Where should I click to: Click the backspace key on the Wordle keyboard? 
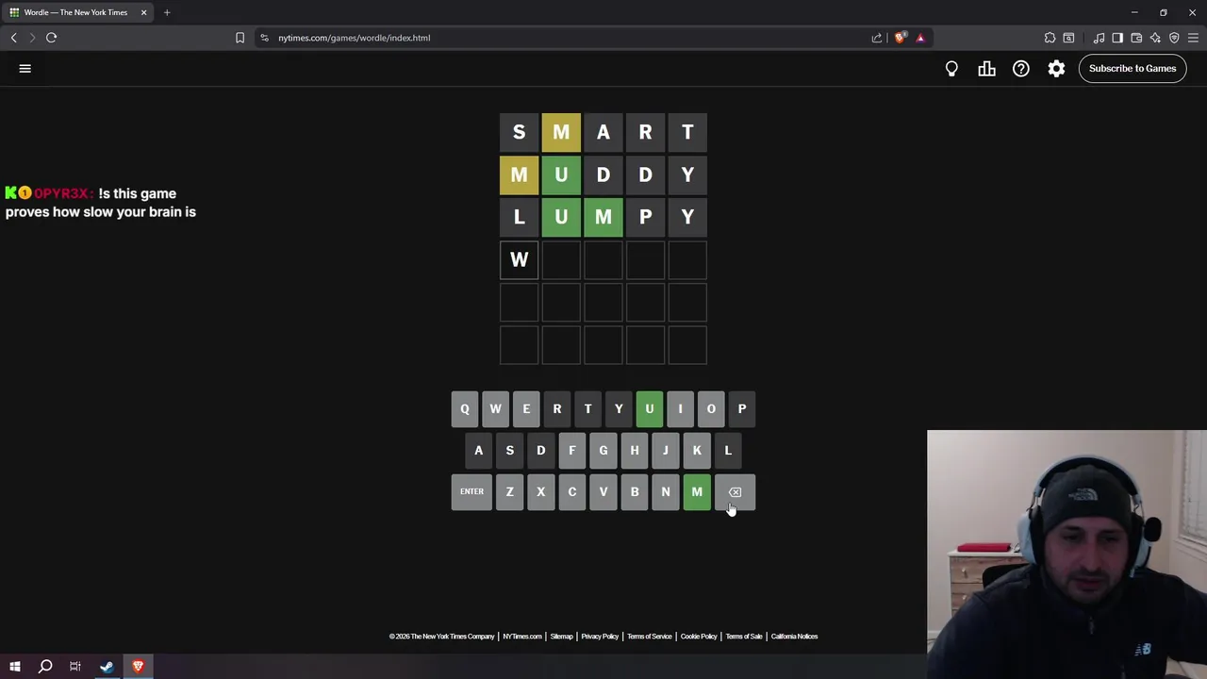tap(735, 491)
